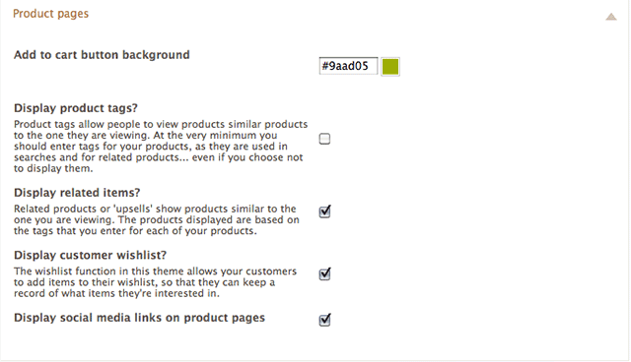Screen dimensions: 631x362
Task: Select the Display product tags? heading
Action: click(76, 108)
